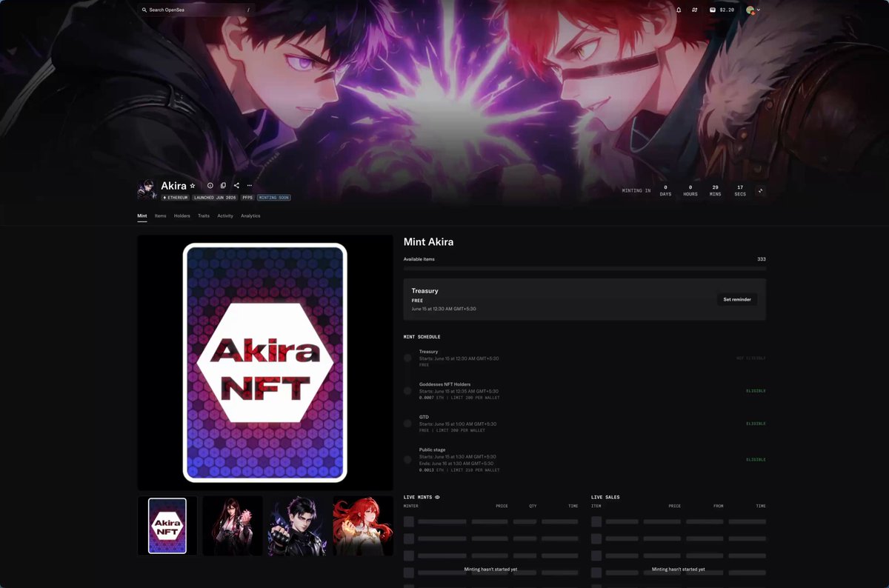The width and height of the screenshot is (889, 588).
Task: Click the PFPS category badge
Action: click(247, 198)
